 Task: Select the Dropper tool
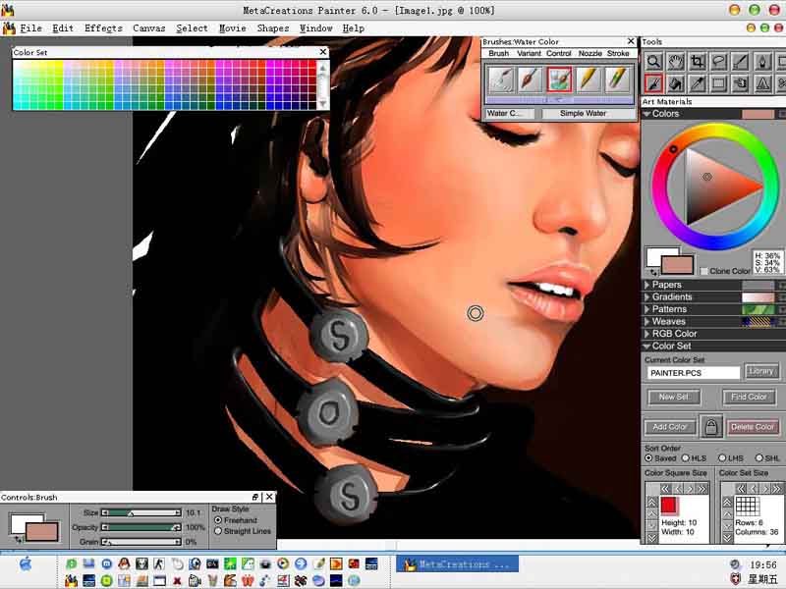point(698,83)
